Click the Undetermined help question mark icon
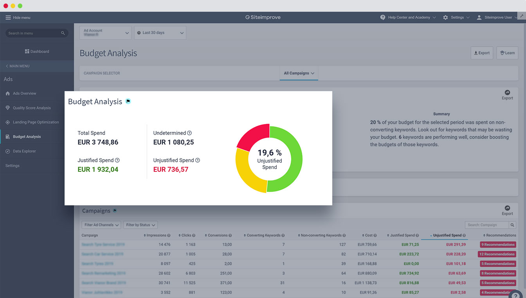Viewport: 526px width, 298px height. pos(189,133)
